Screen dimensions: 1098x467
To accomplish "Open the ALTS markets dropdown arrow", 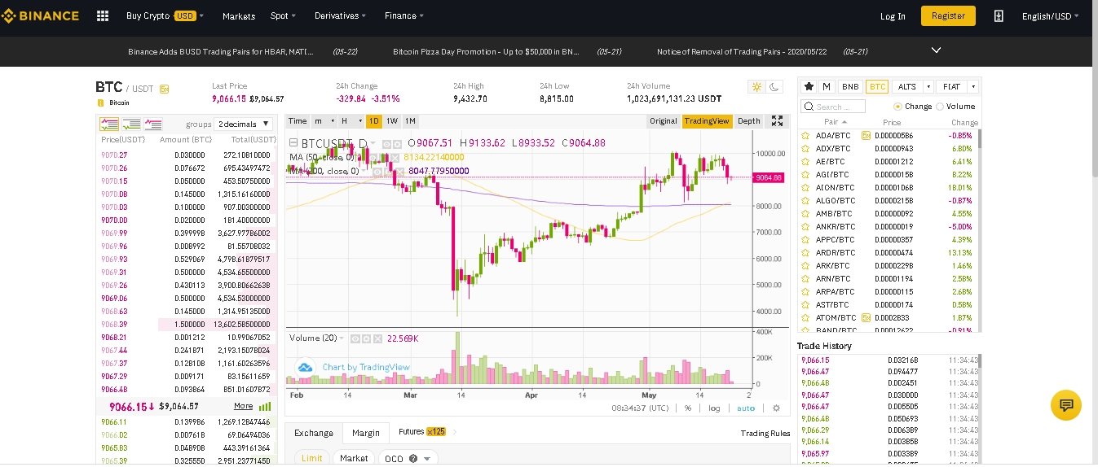I will click(927, 86).
